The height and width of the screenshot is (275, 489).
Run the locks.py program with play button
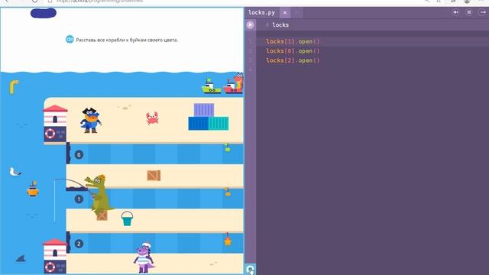tap(250, 25)
